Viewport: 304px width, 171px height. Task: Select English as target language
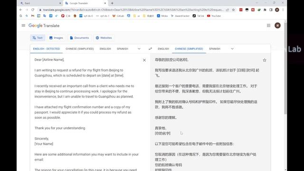click(x=163, y=48)
